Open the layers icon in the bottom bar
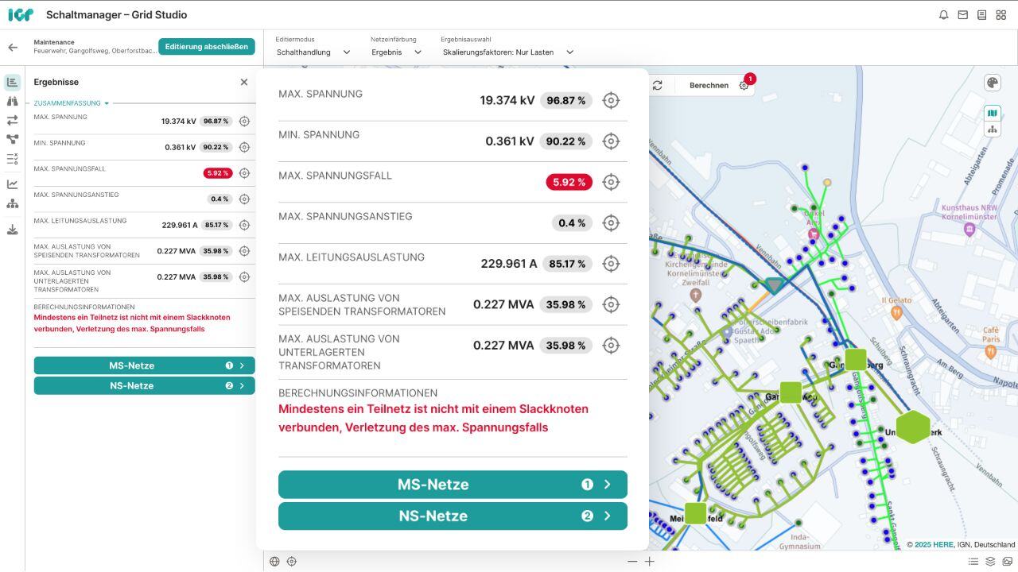This screenshot has height=572, width=1018. (990, 562)
